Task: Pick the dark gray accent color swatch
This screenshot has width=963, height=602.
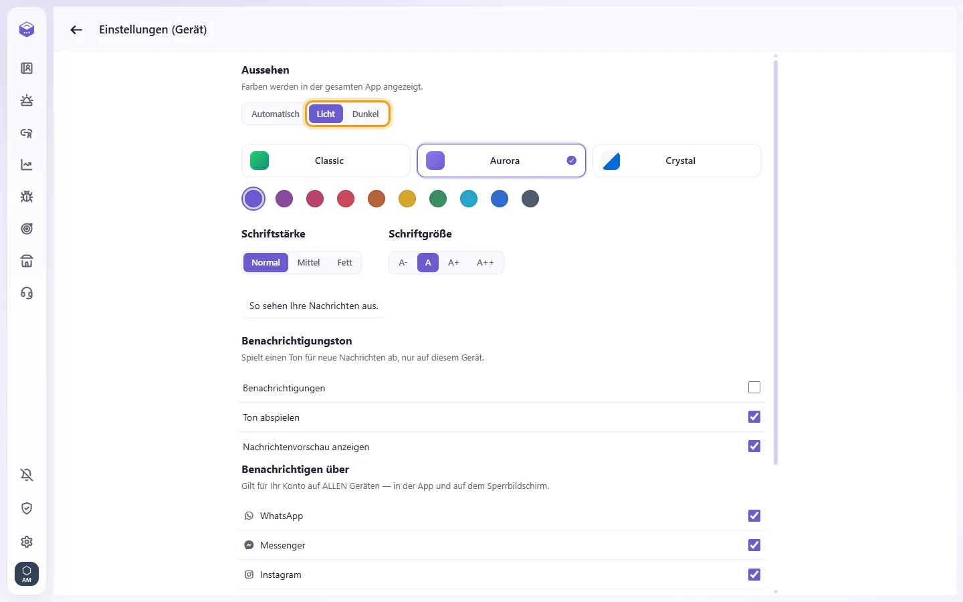Action: [530, 199]
